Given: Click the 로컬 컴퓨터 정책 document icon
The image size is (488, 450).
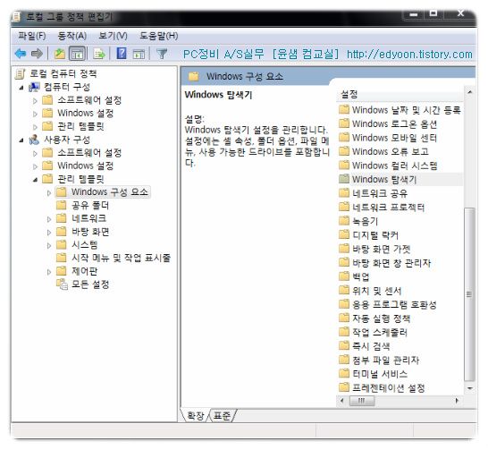Looking at the screenshot, I should (21, 73).
